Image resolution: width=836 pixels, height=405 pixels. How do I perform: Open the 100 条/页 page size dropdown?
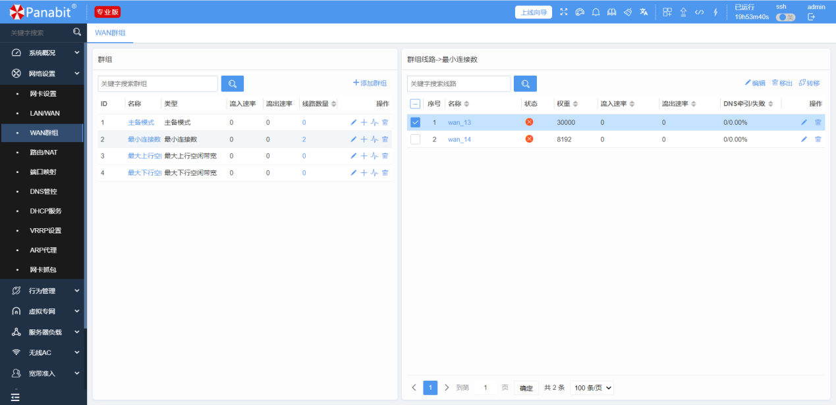tap(593, 388)
